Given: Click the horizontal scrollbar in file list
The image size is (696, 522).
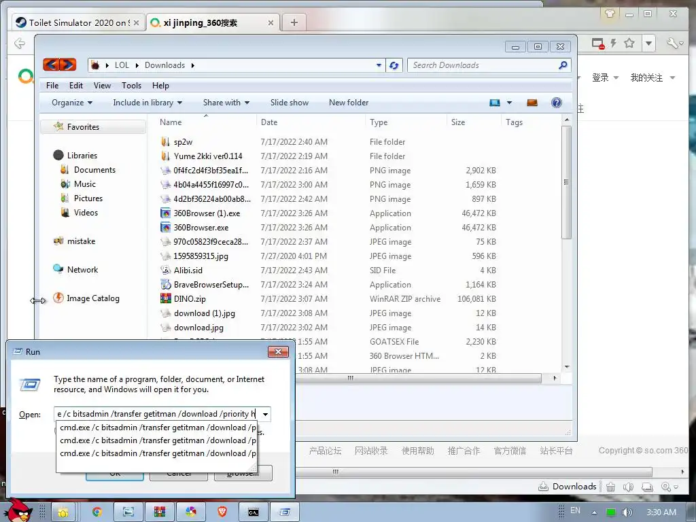Looking at the screenshot, I should tap(350, 378).
